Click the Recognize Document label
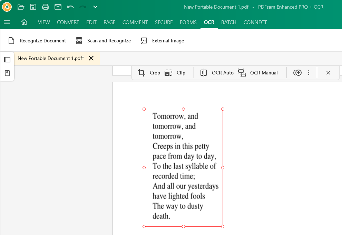This screenshot has width=342, height=235. click(43, 41)
